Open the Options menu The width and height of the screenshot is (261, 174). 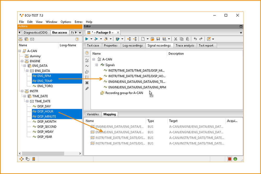click(x=66, y=22)
